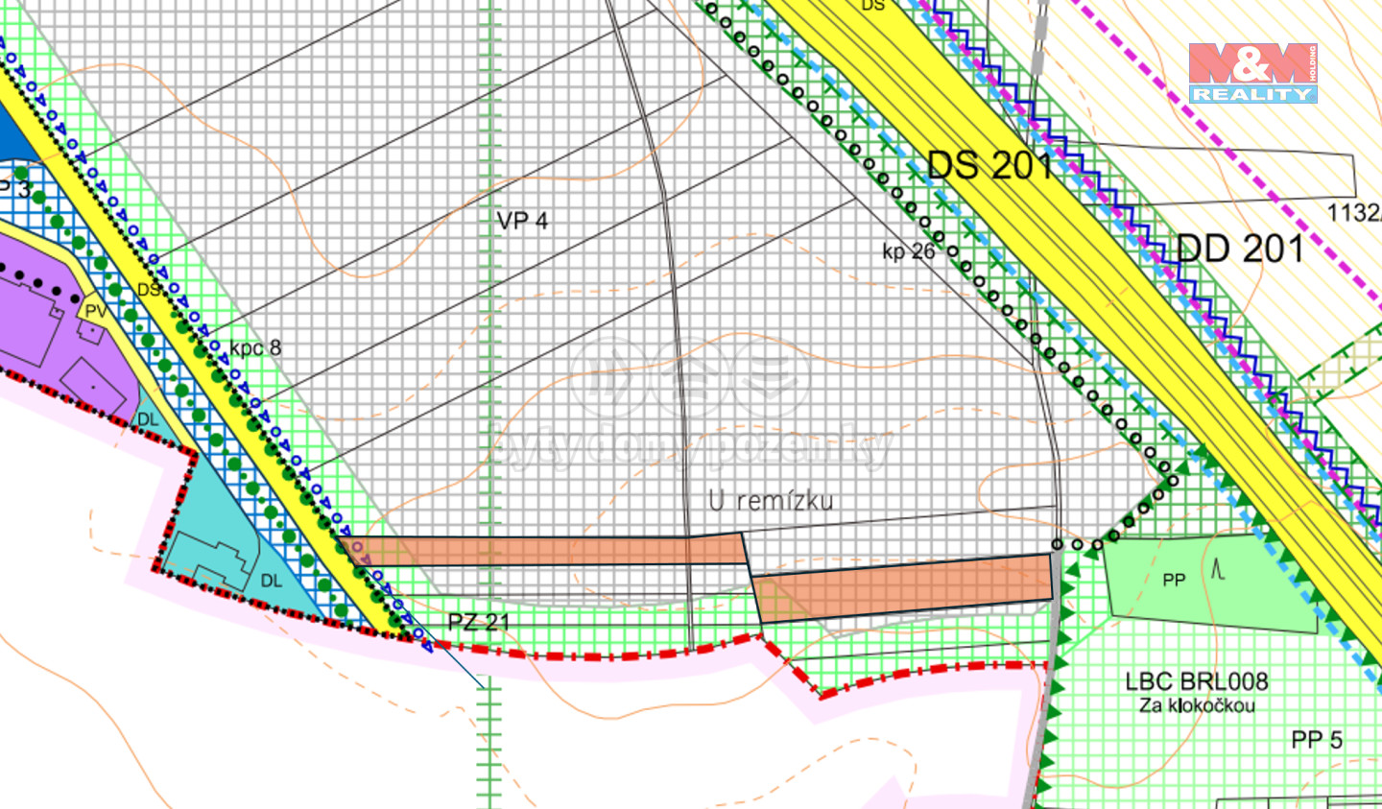Click the Za klokočkou text
Image resolution: width=1382 pixels, height=809 pixels.
coord(1197,705)
